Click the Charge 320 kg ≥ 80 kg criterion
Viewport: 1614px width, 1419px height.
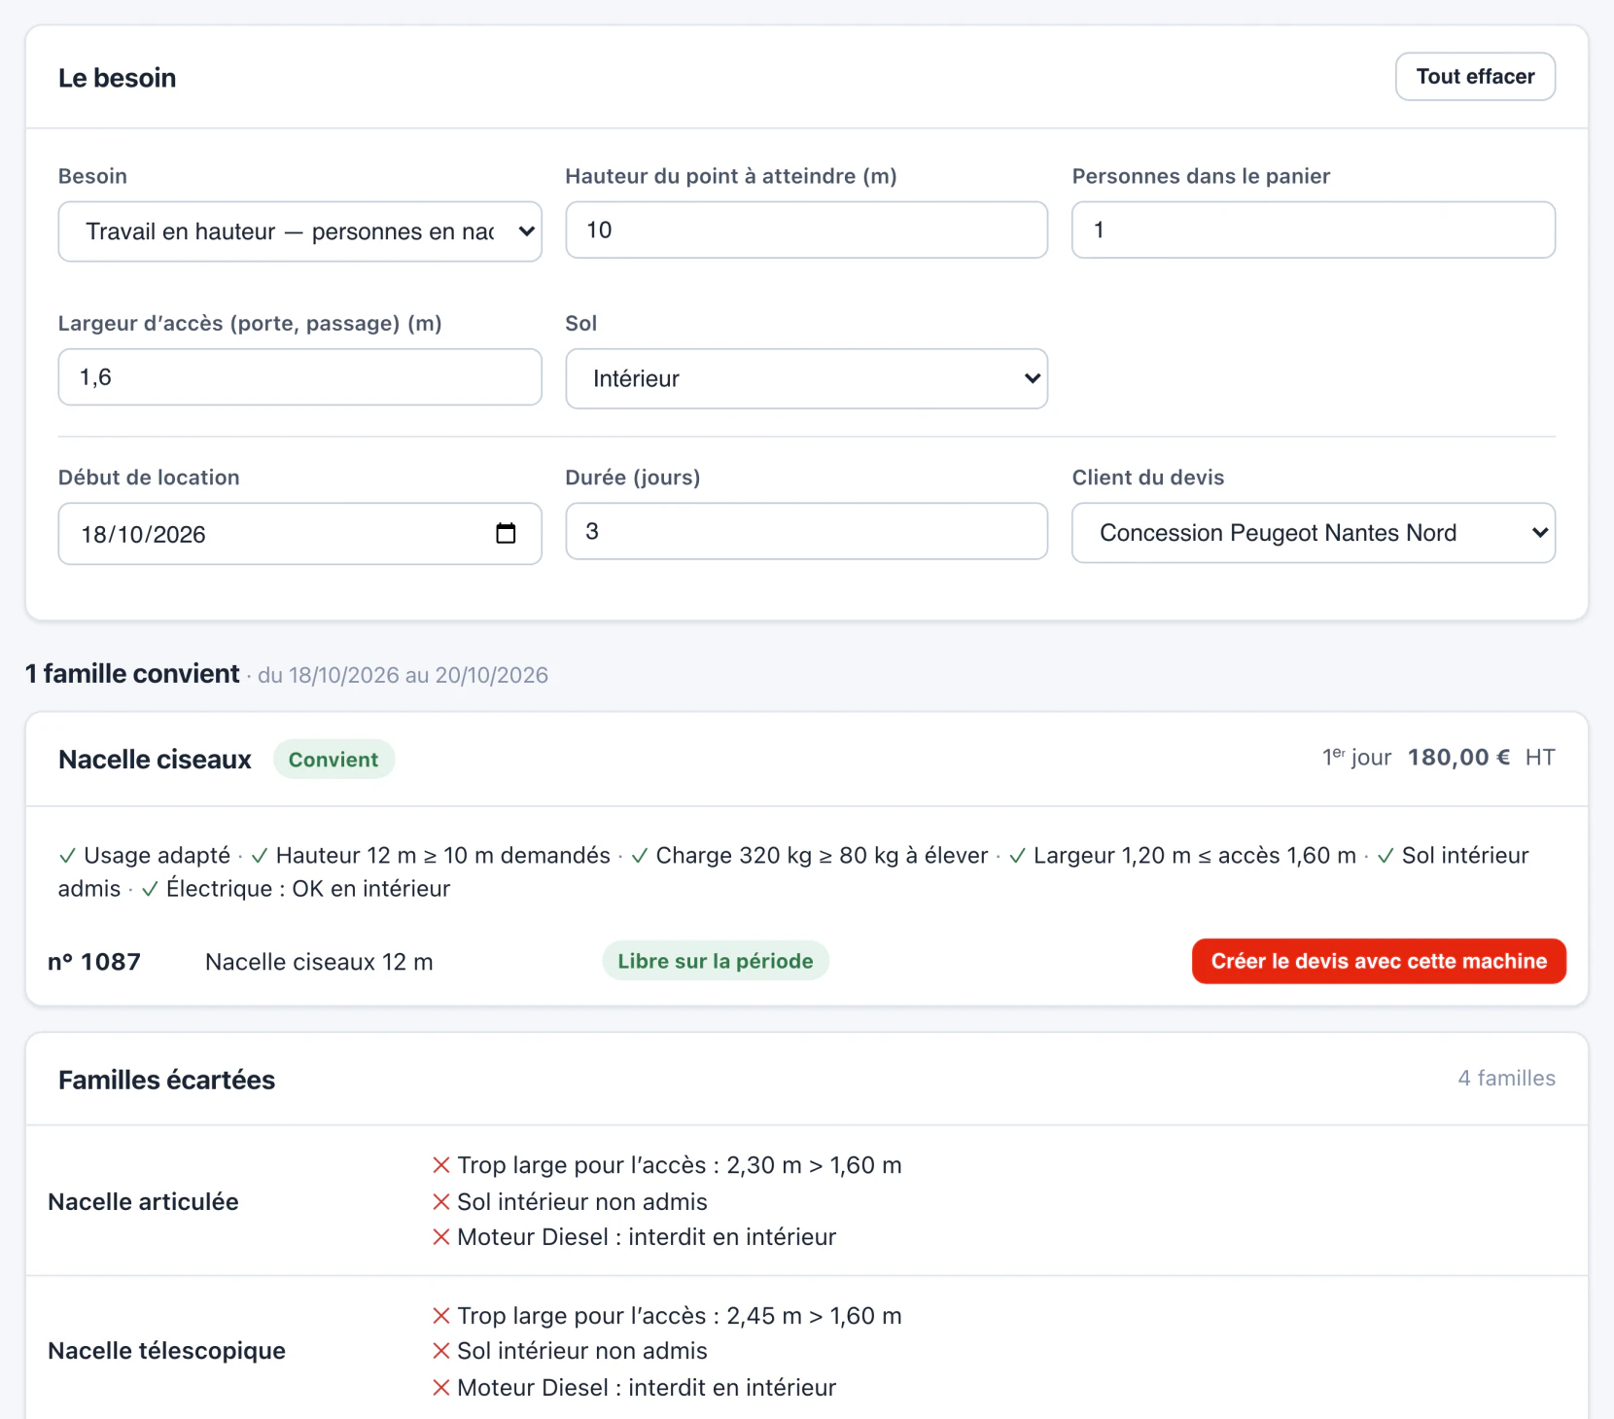810,856
